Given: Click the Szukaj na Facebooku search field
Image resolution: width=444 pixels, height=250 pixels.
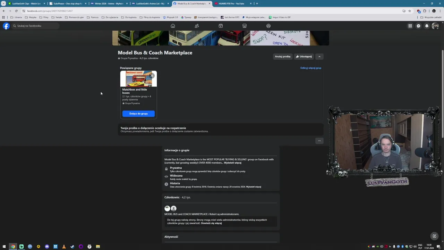Looking at the screenshot, I should (35, 26).
